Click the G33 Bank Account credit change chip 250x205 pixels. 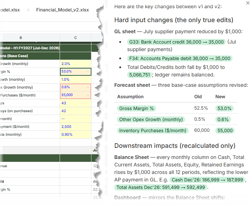pos(176,42)
